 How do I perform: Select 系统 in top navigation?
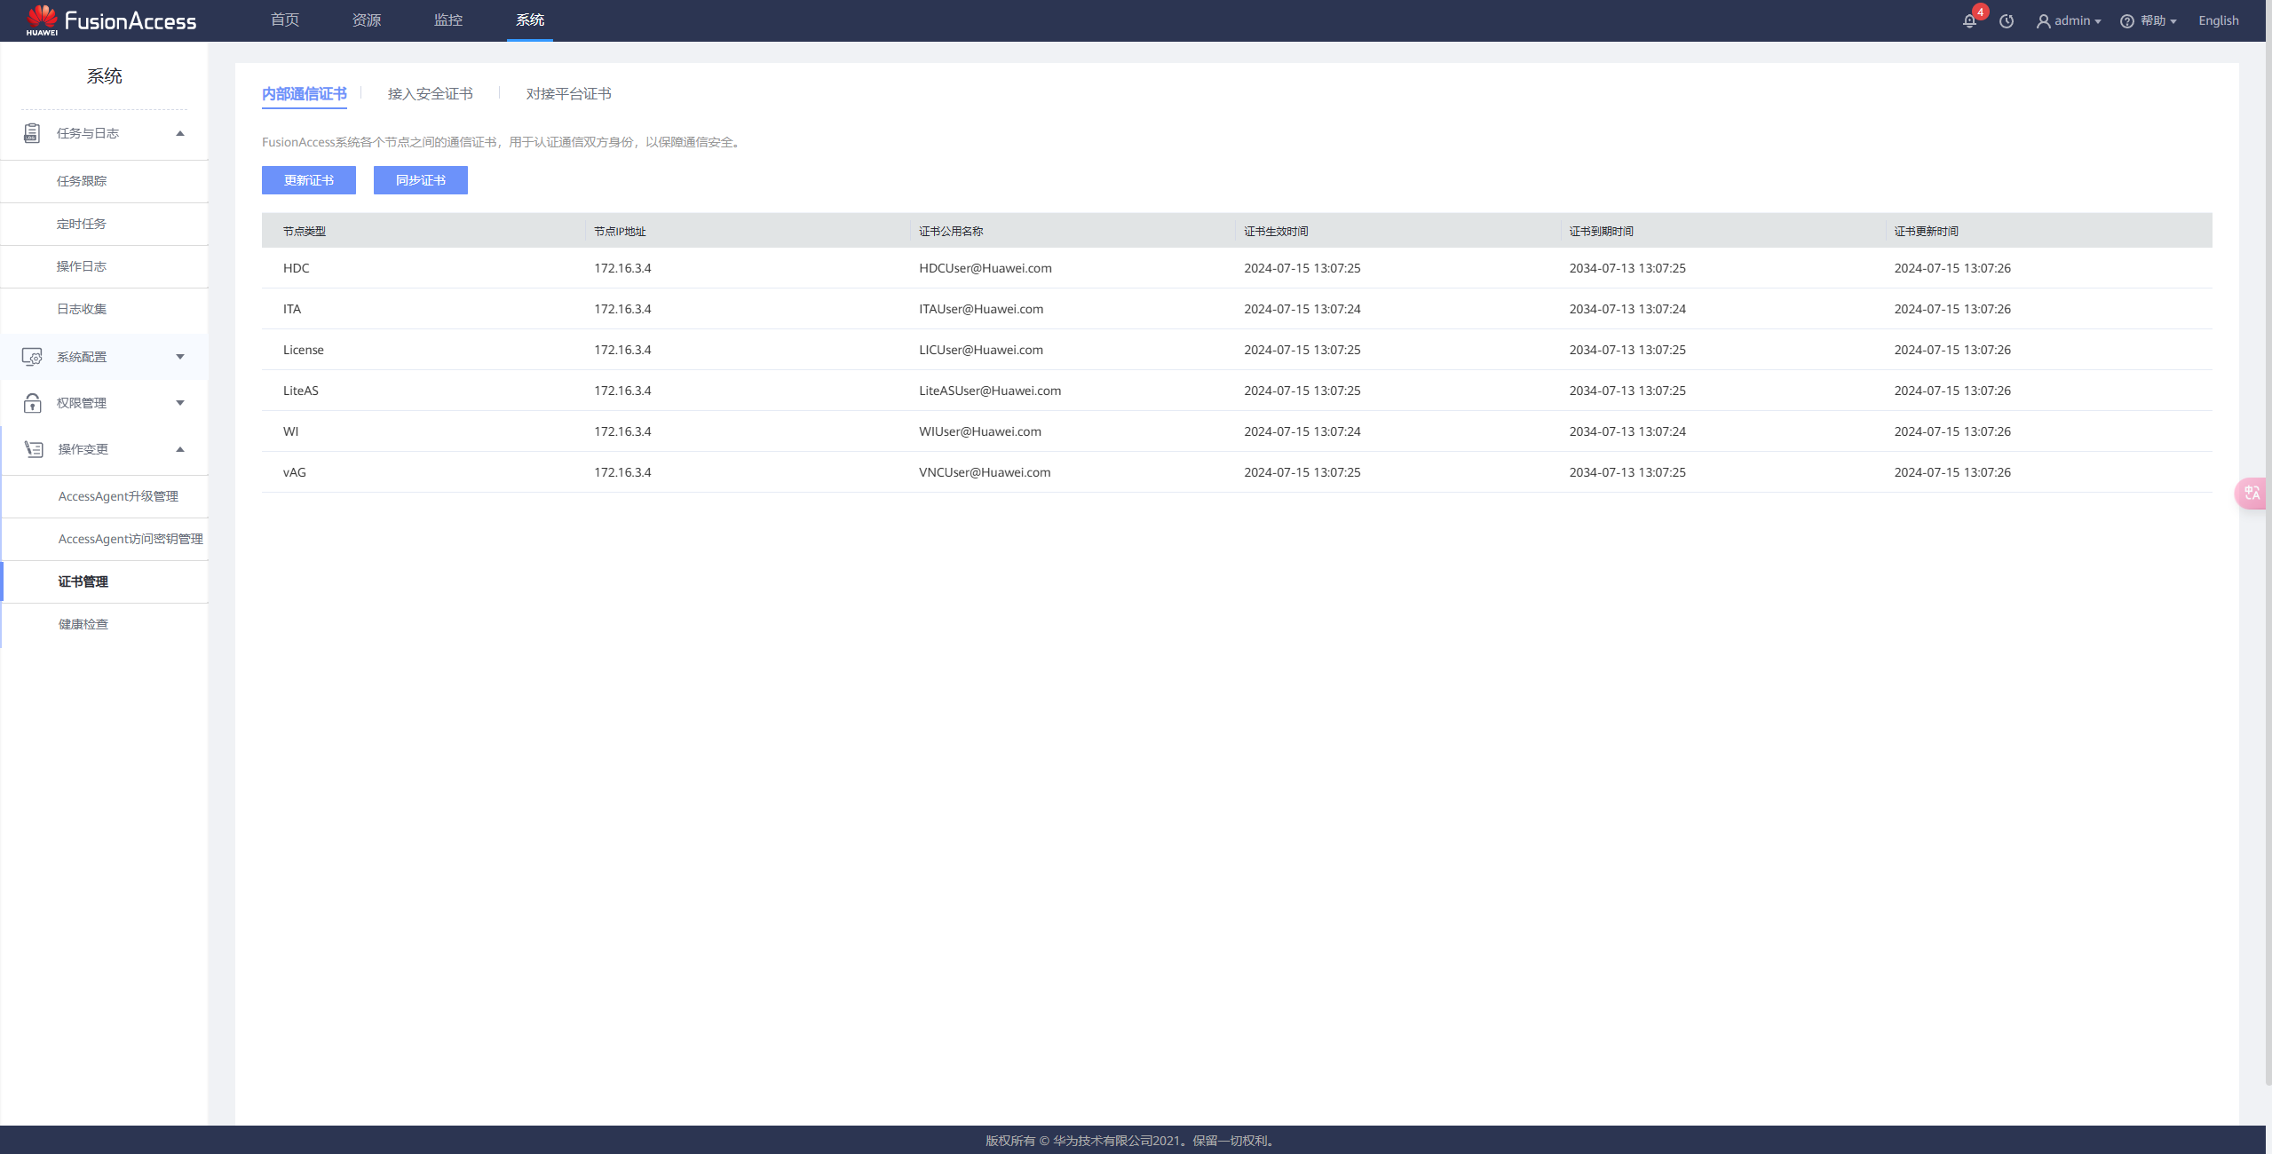click(530, 20)
